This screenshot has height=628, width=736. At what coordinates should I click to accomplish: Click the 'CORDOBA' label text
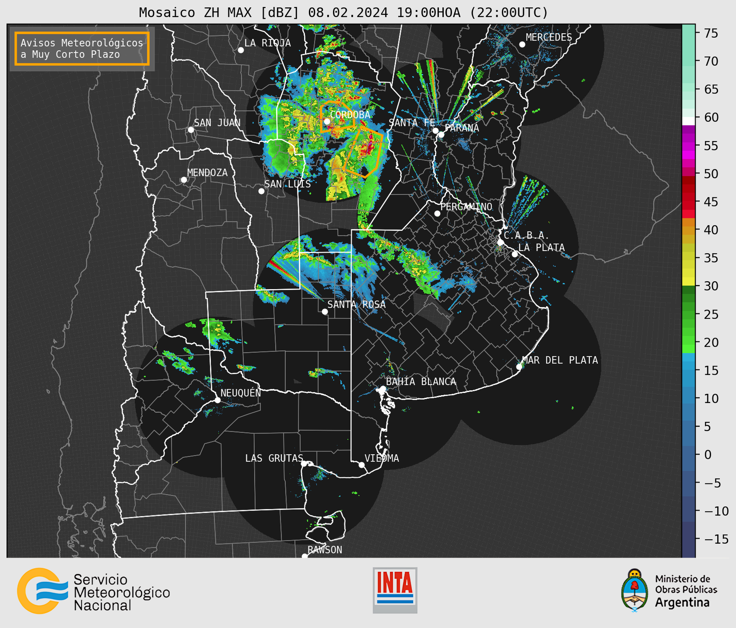pos(350,115)
